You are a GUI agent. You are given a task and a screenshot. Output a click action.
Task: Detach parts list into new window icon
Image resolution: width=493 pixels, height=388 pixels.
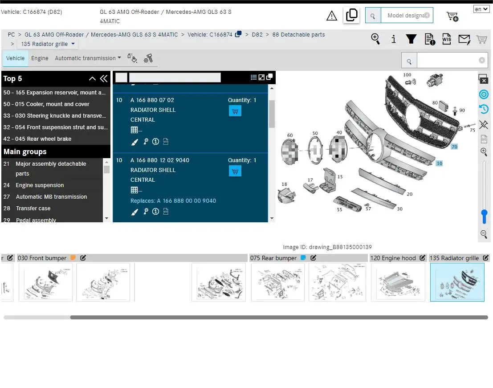[269, 77]
